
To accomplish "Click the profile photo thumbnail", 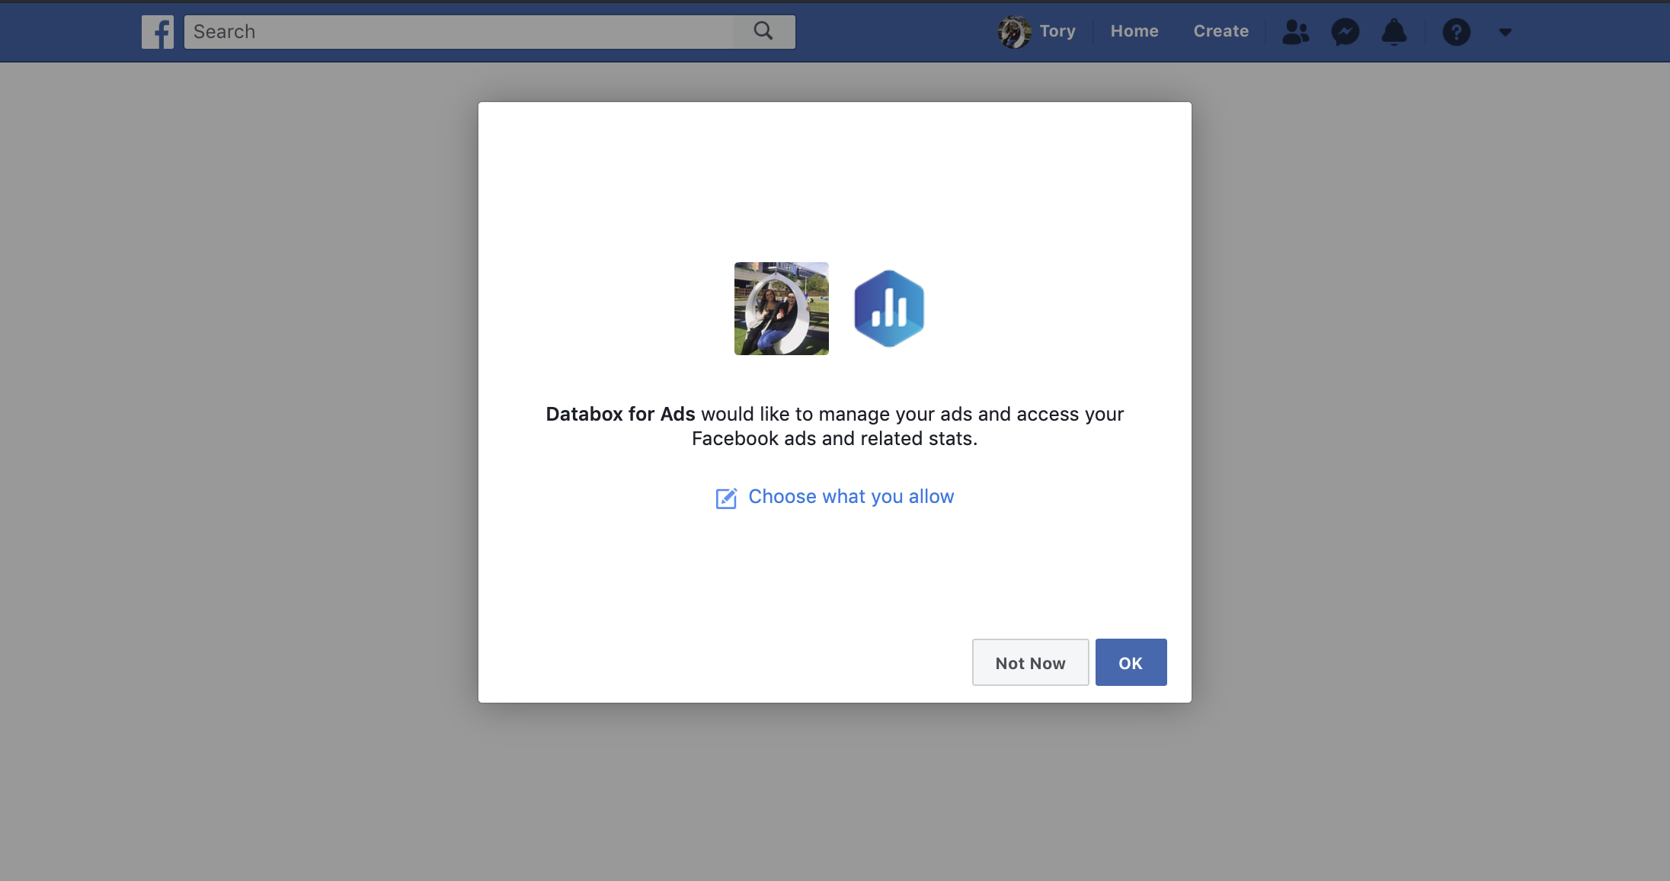I will (x=782, y=309).
